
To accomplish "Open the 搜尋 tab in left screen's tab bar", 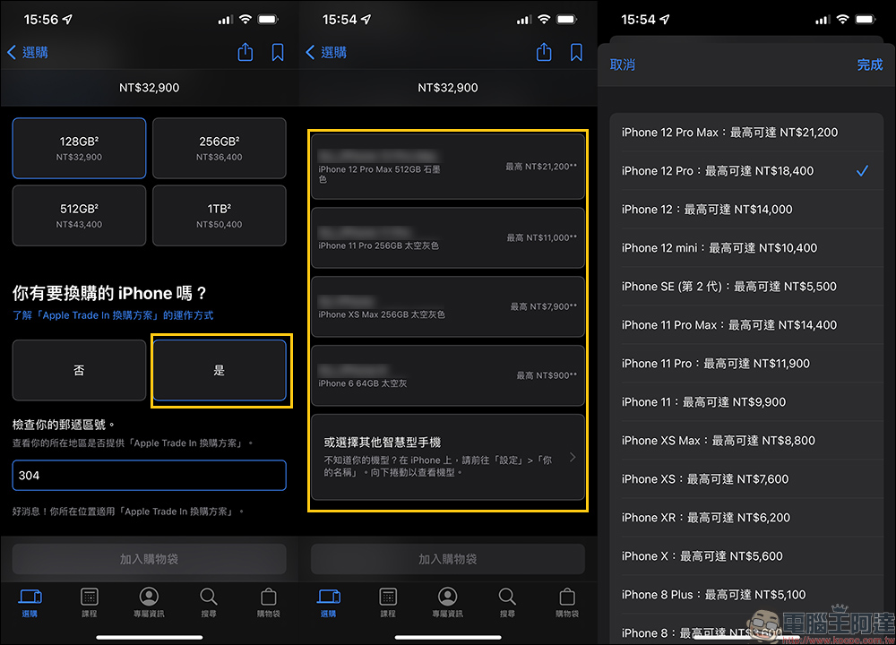I will tap(209, 603).
